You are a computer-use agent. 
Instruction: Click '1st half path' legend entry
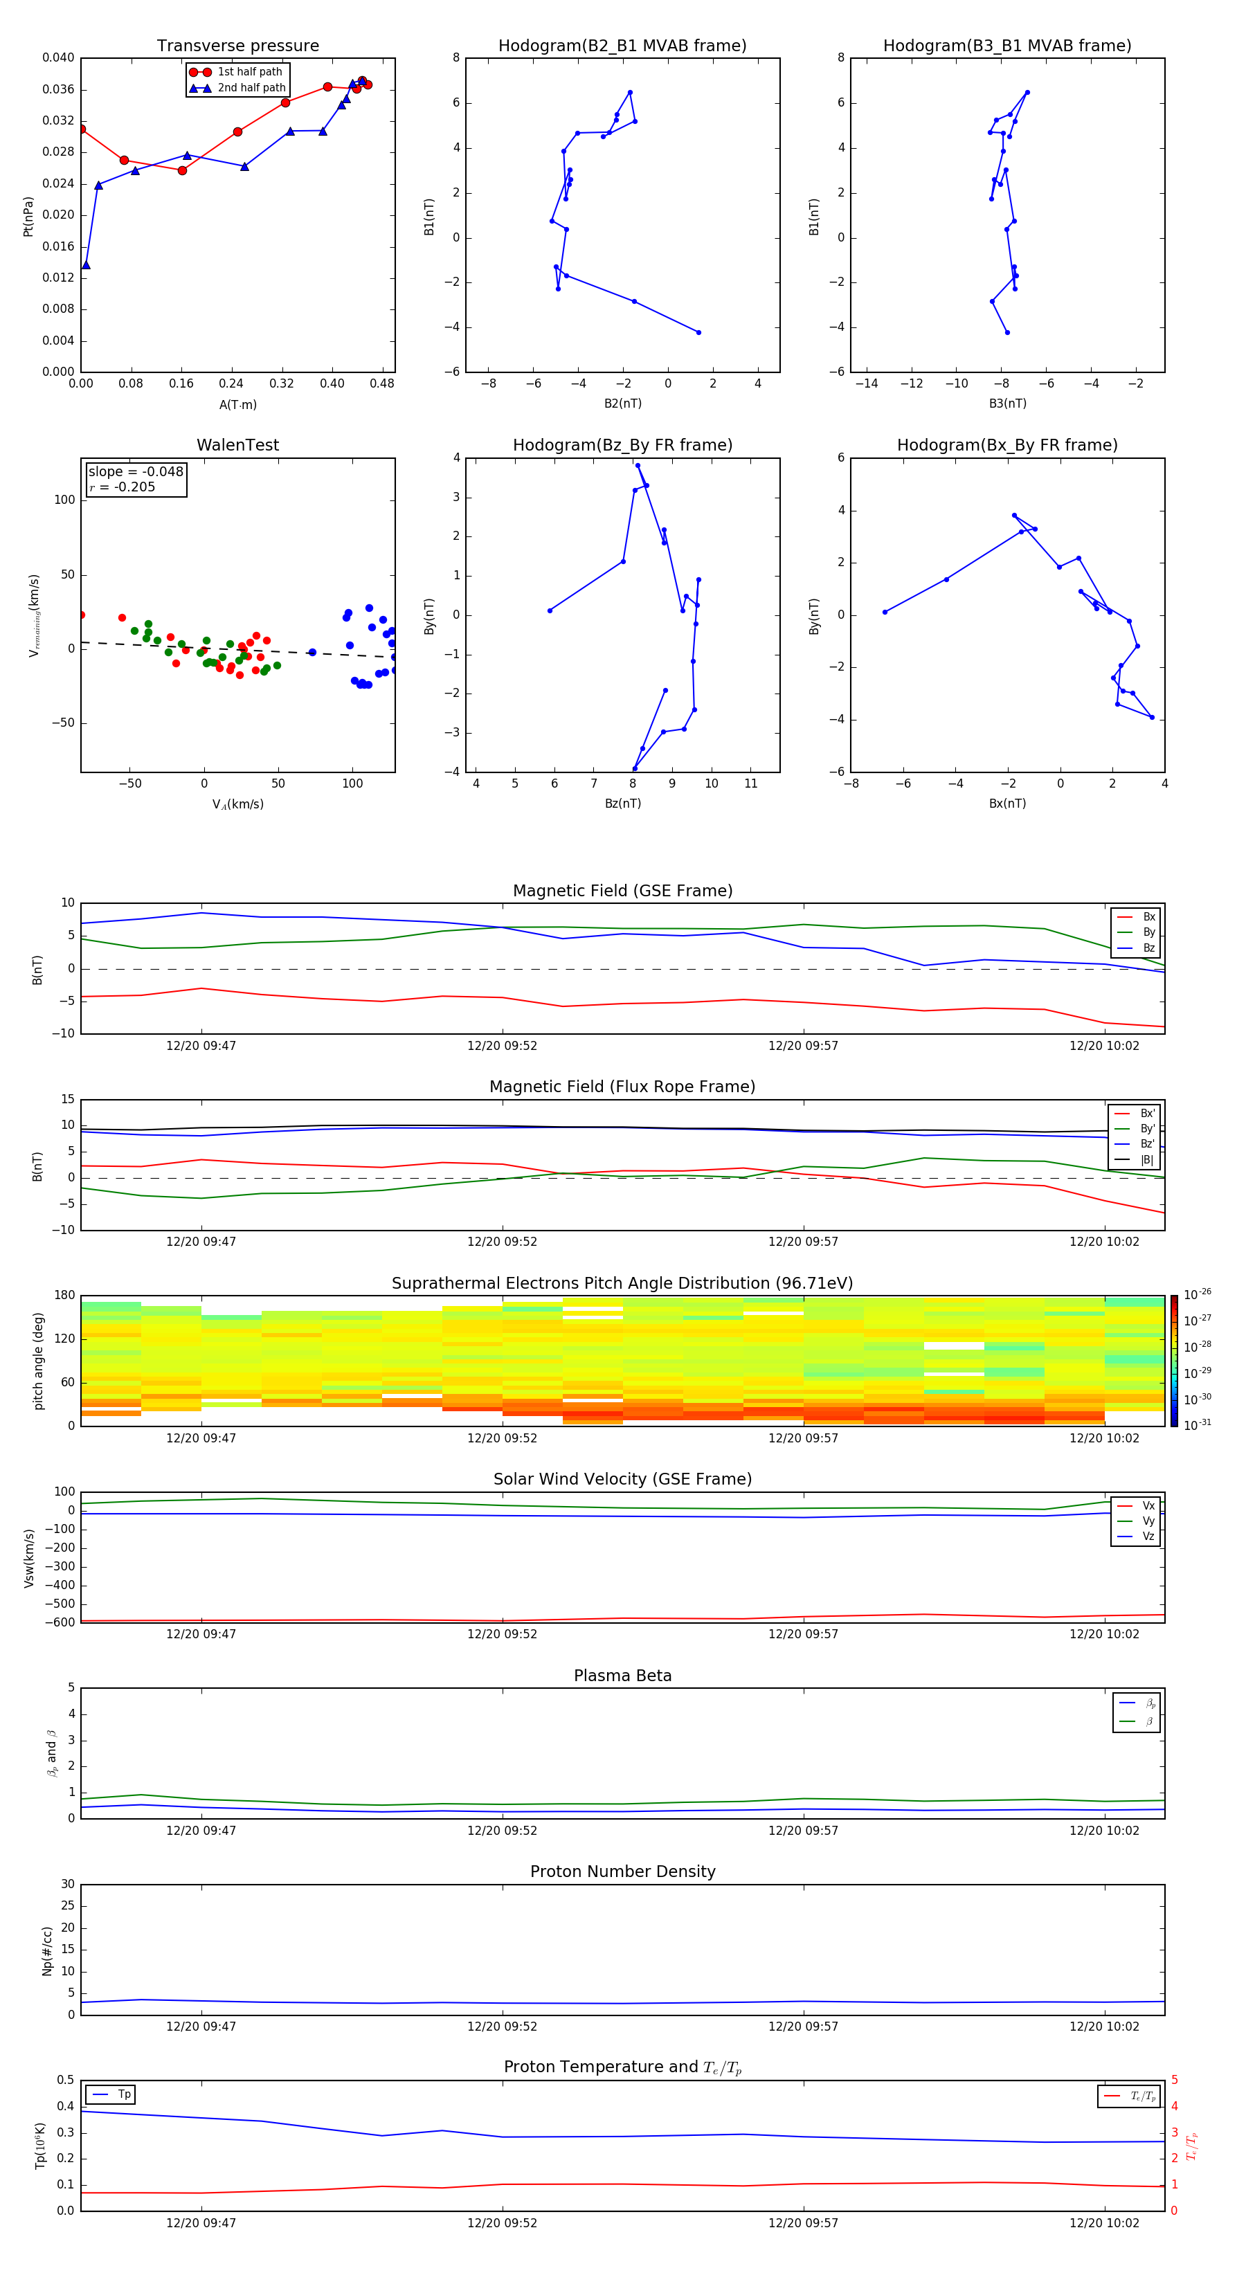[236, 72]
